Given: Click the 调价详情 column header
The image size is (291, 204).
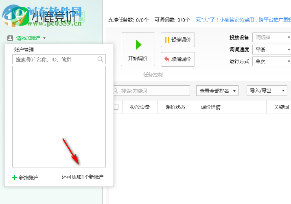Looking at the screenshot, I should pos(230,107).
